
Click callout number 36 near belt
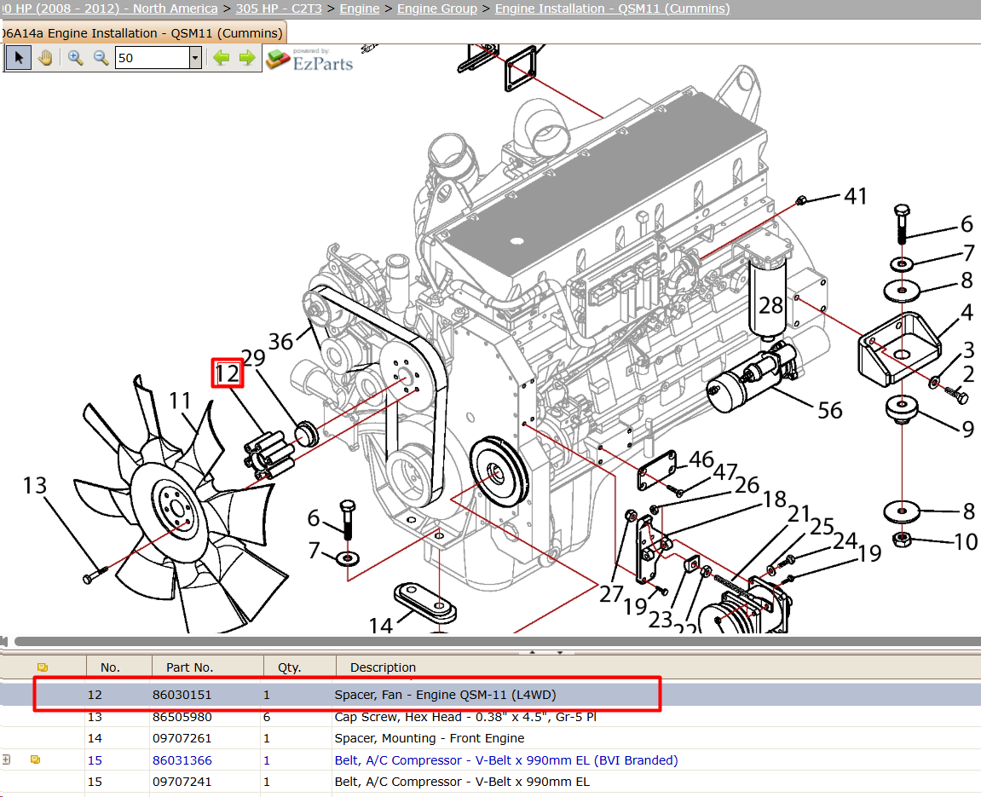[x=280, y=342]
